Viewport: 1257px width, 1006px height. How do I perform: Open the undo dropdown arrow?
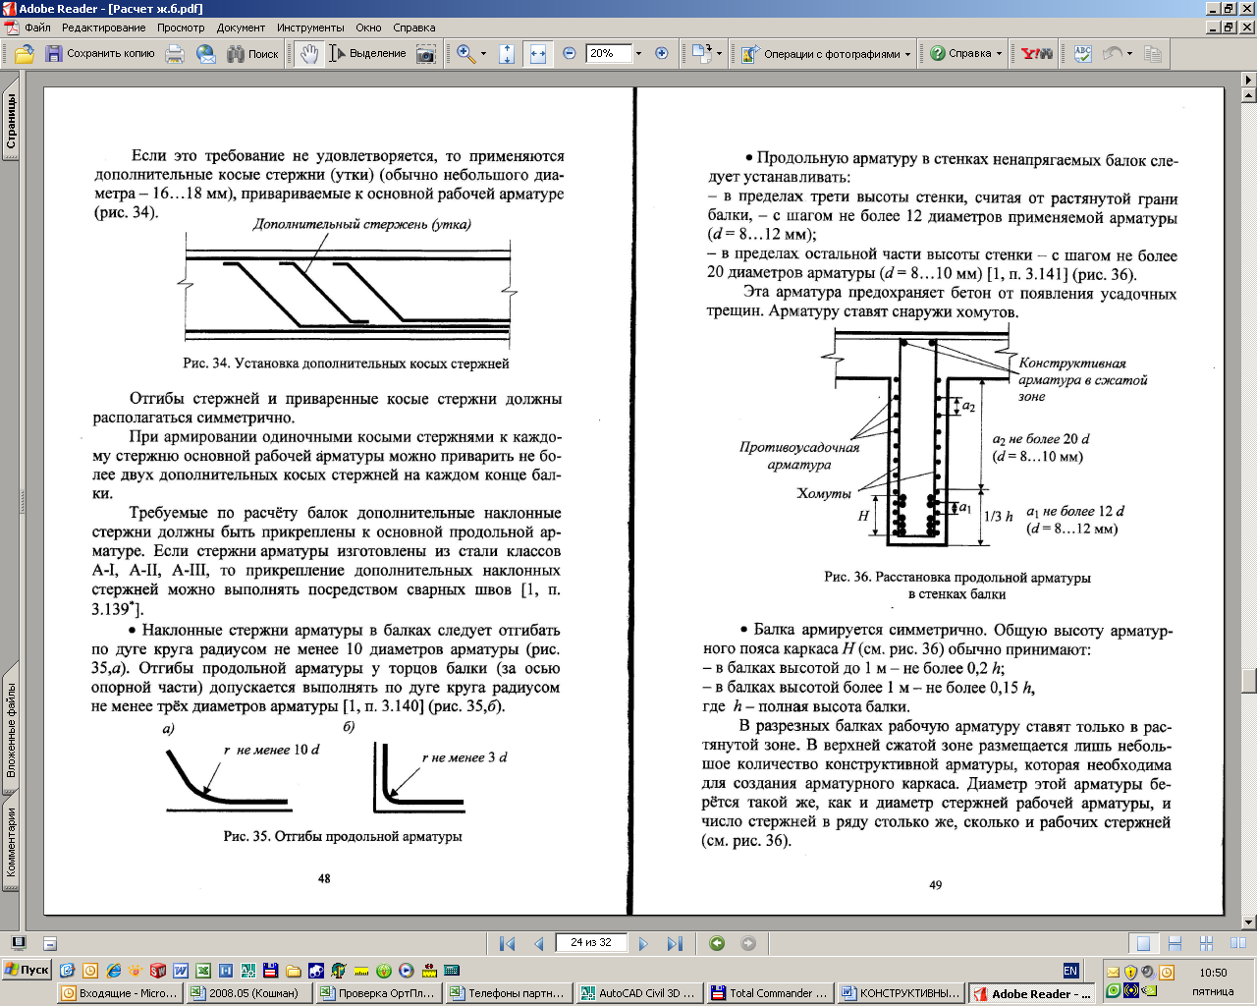1129,54
